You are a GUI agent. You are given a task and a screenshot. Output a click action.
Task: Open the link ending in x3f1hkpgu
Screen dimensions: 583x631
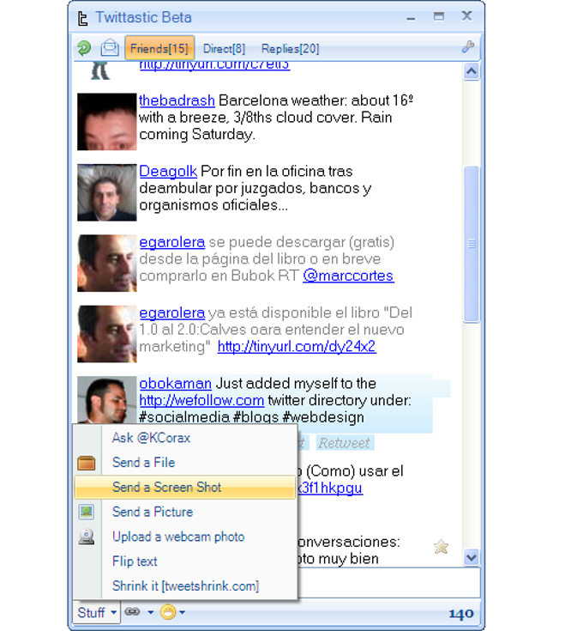tap(330, 488)
